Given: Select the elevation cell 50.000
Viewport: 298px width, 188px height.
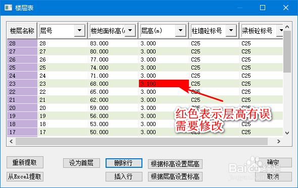Looking at the screenshot, I should [x=113, y=132].
